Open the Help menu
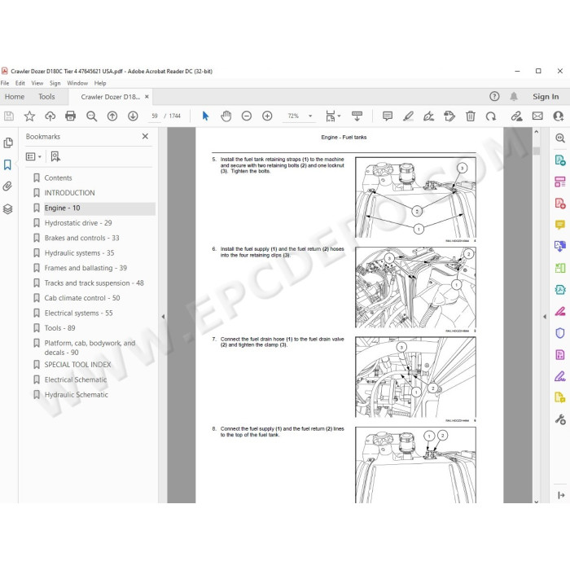Image resolution: width=570 pixels, height=570 pixels. click(100, 83)
